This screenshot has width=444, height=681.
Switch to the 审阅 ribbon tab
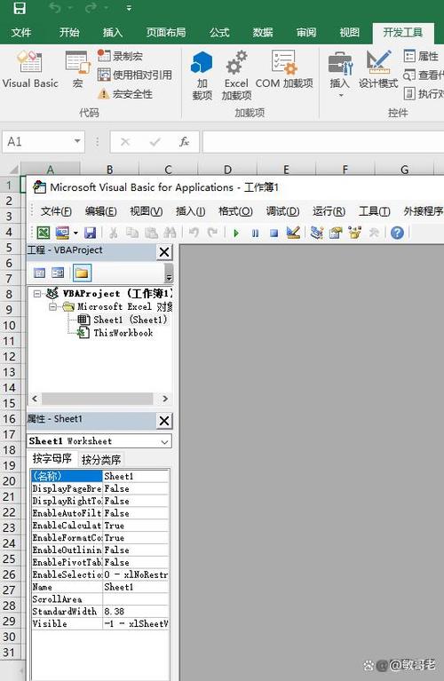click(306, 33)
